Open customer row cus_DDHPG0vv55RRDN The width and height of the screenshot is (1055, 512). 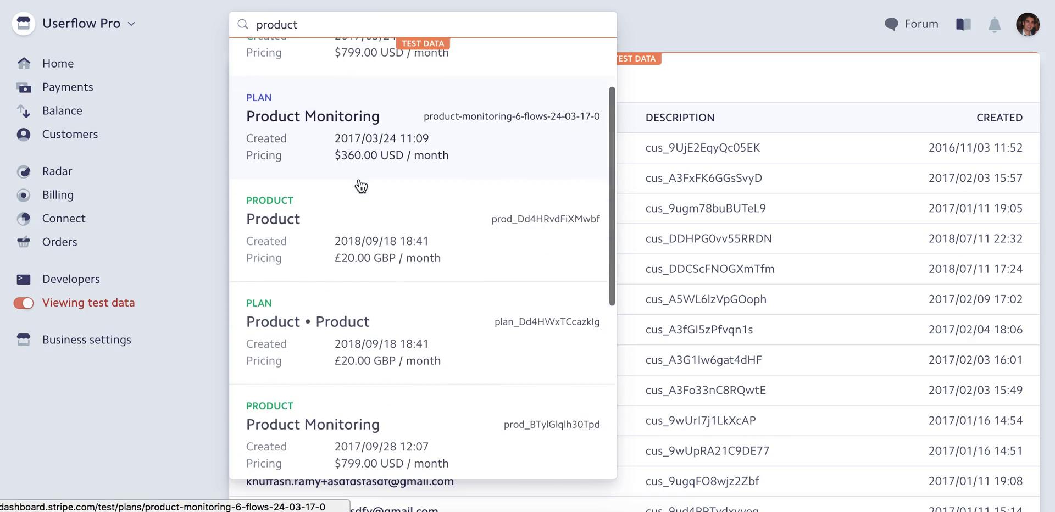[828, 238]
